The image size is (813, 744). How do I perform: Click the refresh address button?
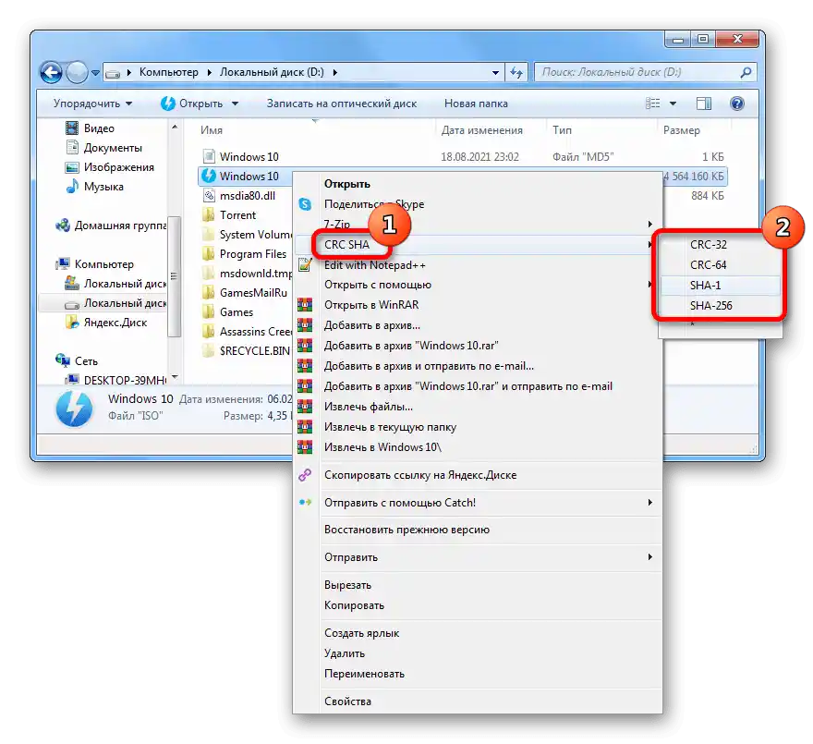516,72
